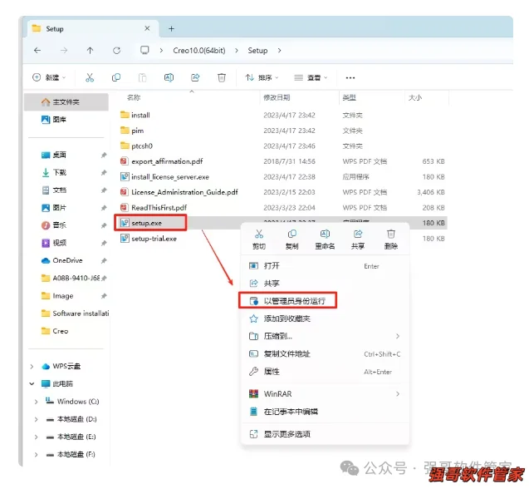This screenshot has height=489, width=529.
Task: Sort by 类型 column header
Action: coord(349,97)
